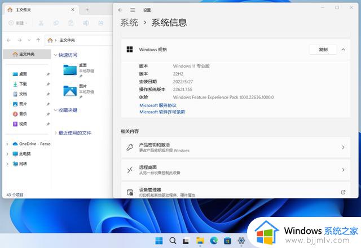Click the Paste icon in File Explorer toolbar
Image resolution: width=361 pixels, height=248 pixels.
coord(71,23)
